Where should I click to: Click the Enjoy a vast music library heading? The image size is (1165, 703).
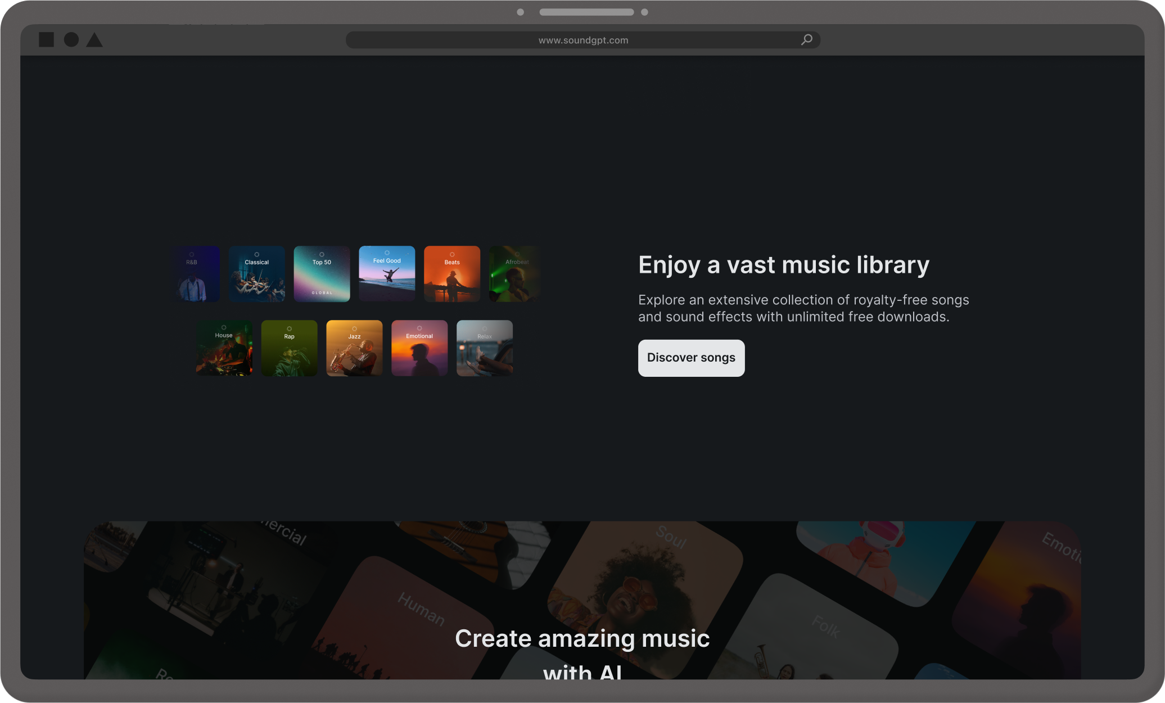pyautogui.click(x=784, y=265)
